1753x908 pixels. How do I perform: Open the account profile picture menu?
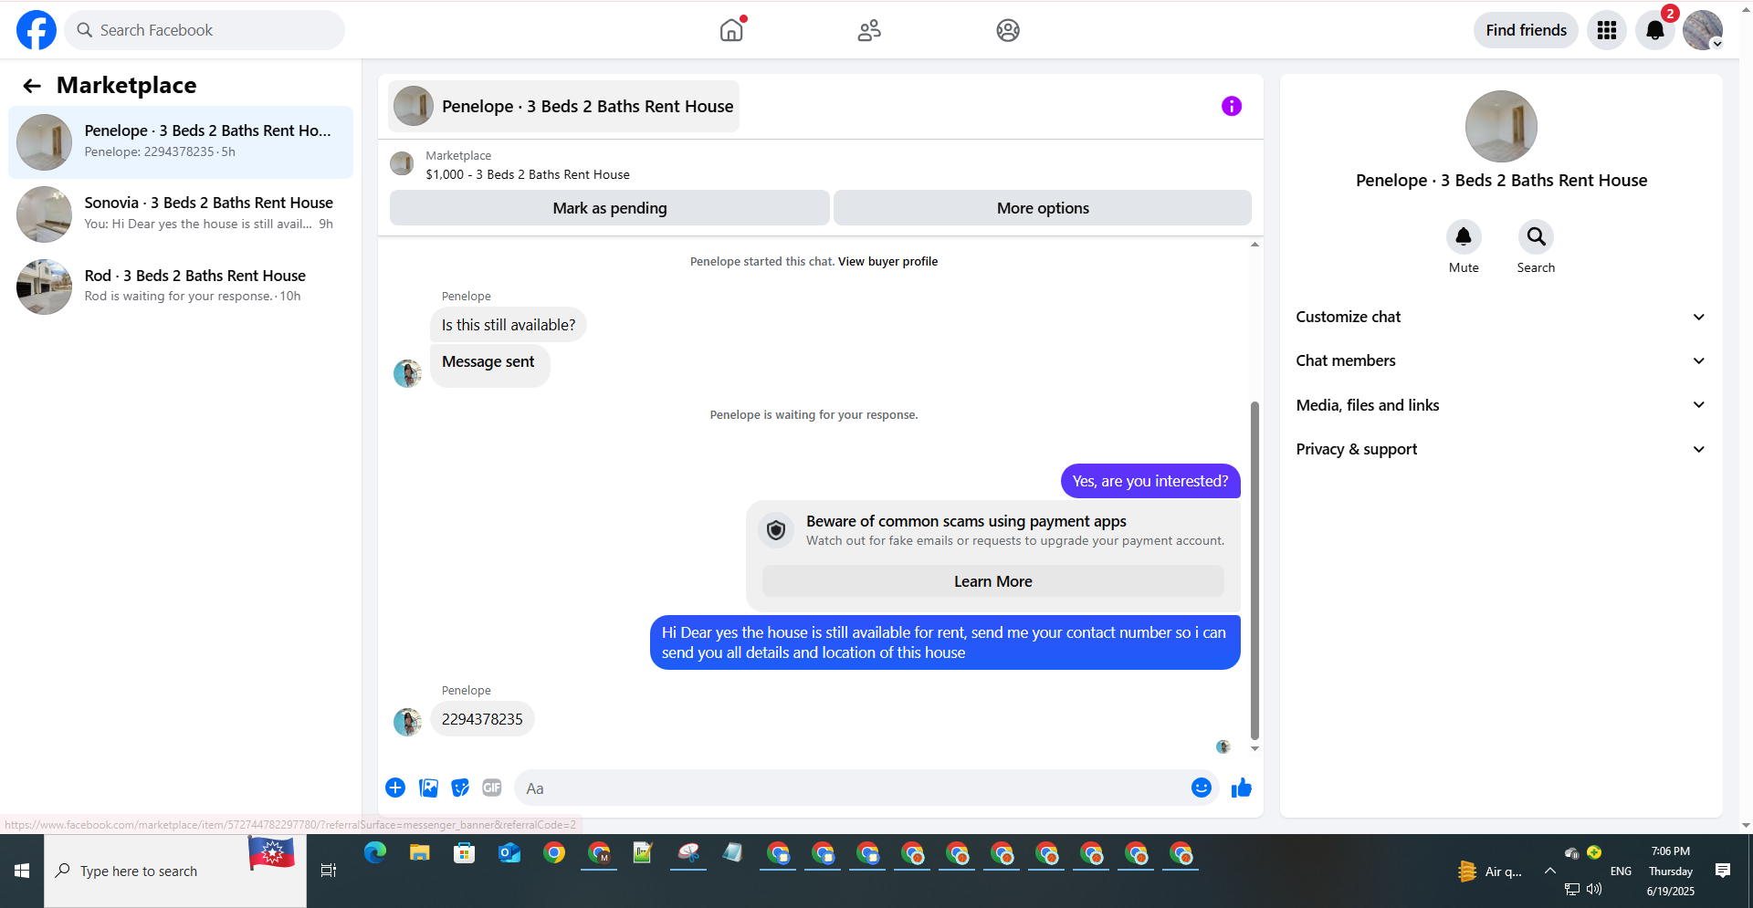(x=1703, y=30)
